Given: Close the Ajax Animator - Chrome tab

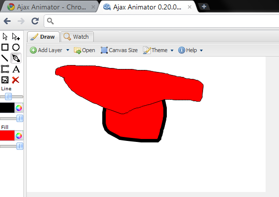Looking at the screenshot, I should point(93,7).
